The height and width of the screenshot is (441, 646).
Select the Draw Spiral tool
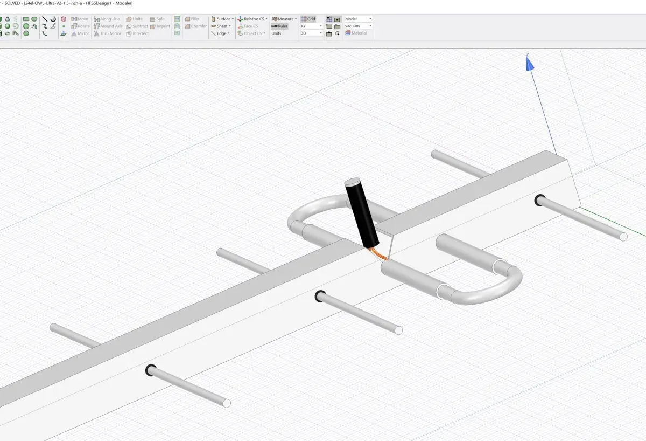(x=16, y=26)
